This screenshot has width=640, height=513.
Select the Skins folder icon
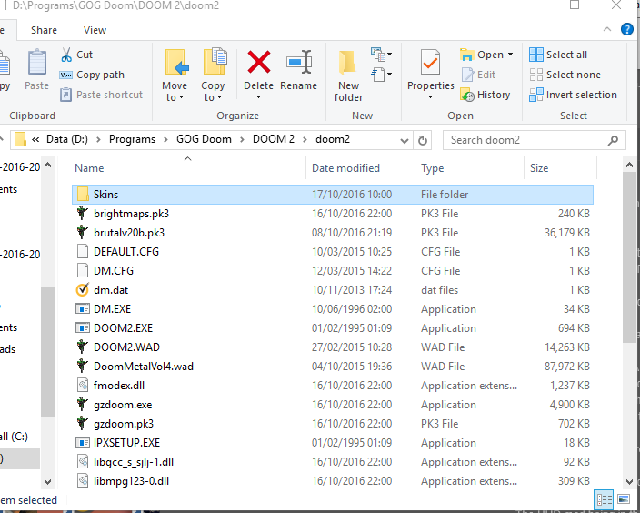point(83,195)
